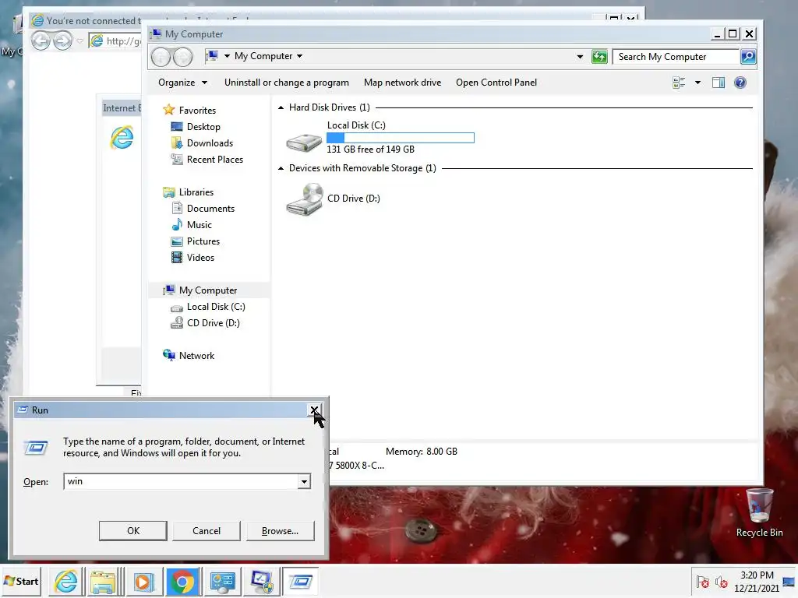The image size is (798, 598).
Task: Click the Action Center flag tray icon
Action: 703,581
